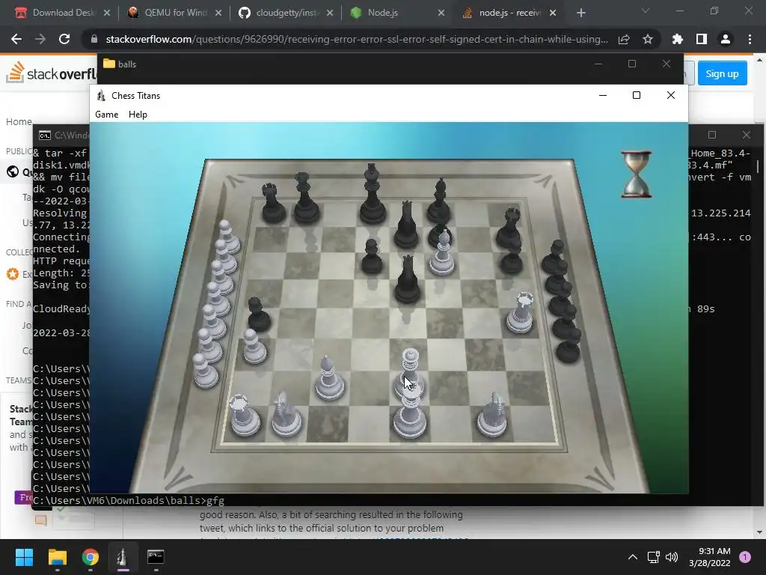This screenshot has height=575, width=766.
Task: Select the lone white pawn on the left file
Action: pyautogui.click(x=254, y=347)
